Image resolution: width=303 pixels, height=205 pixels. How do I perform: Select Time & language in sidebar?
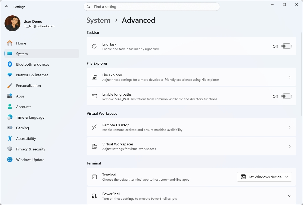pos(30,117)
